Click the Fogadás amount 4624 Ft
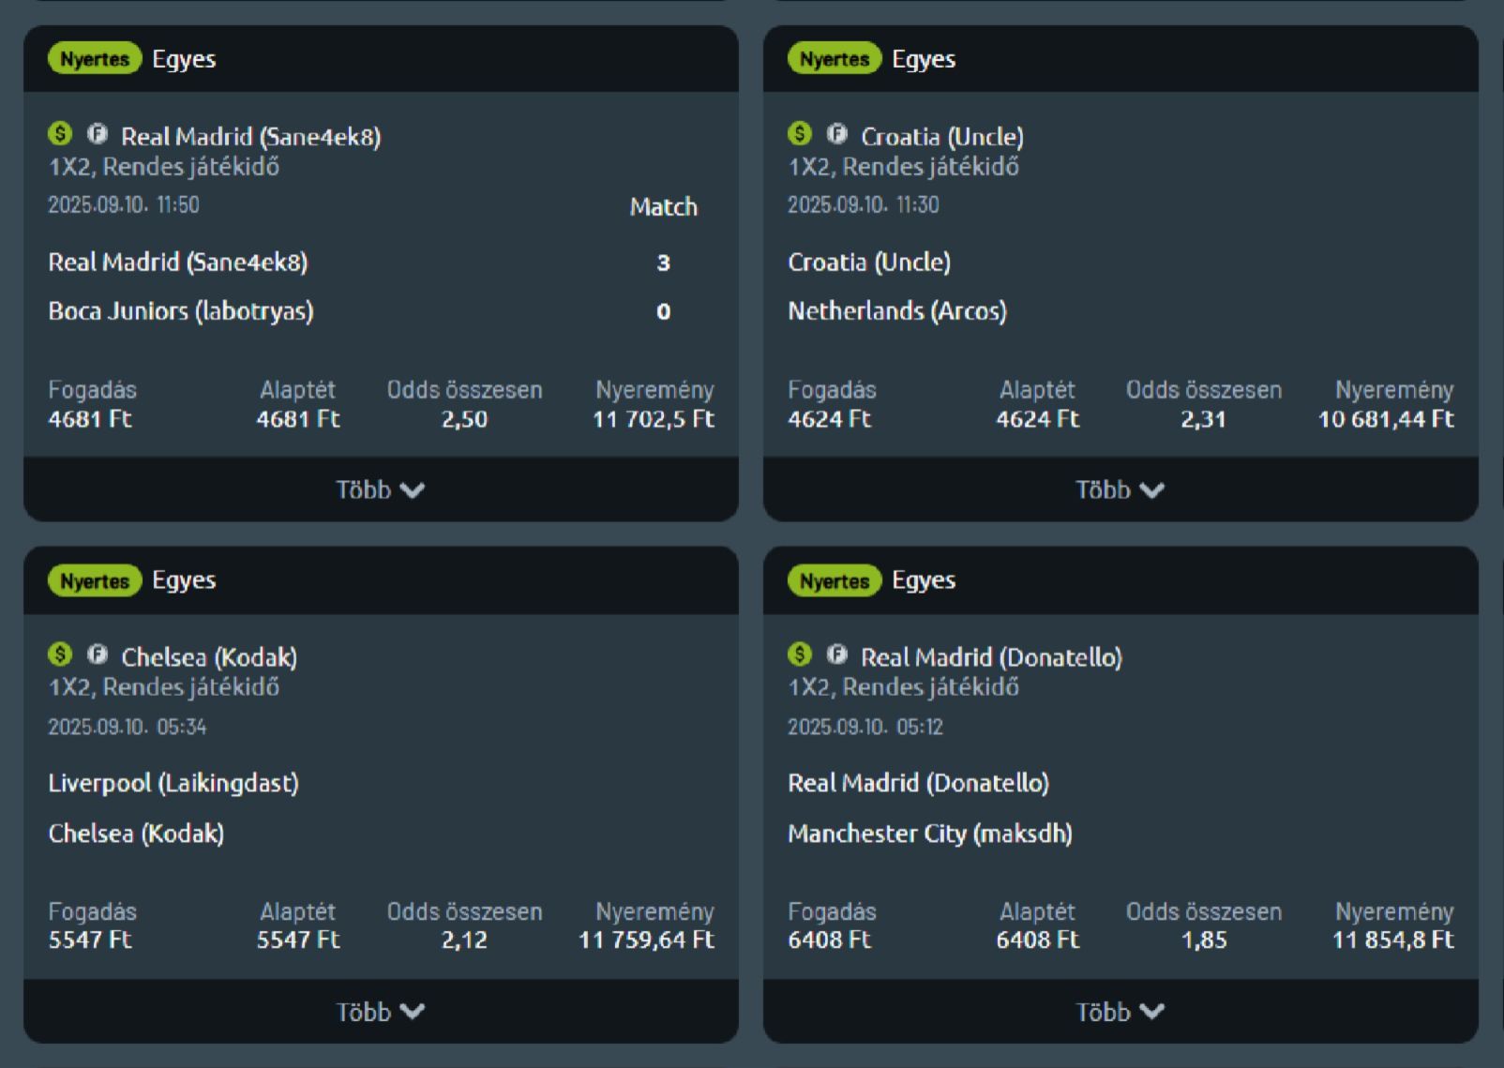This screenshot has height=1068, width=1504. pos(830,419)
